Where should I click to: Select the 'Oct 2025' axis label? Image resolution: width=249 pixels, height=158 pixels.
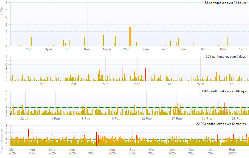[152, 151]
